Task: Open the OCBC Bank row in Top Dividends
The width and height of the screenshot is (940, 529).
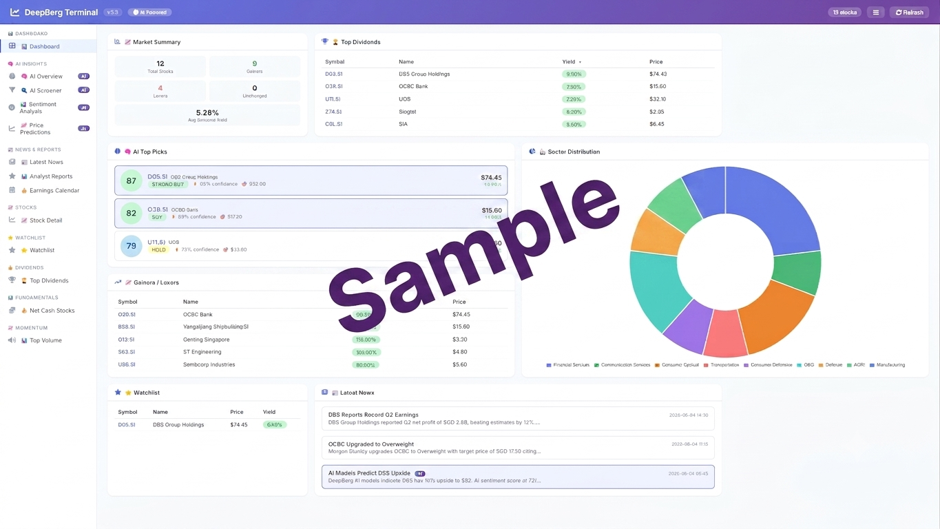Action: [x=519, y=87]
